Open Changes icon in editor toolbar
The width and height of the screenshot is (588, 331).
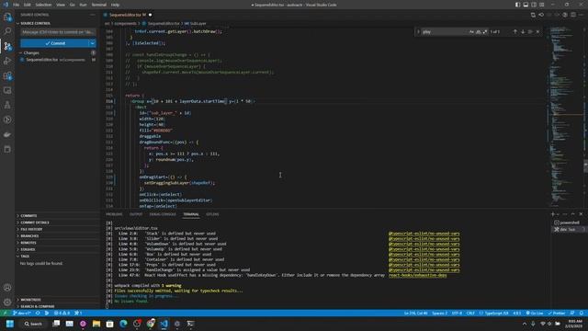[533, 15]
